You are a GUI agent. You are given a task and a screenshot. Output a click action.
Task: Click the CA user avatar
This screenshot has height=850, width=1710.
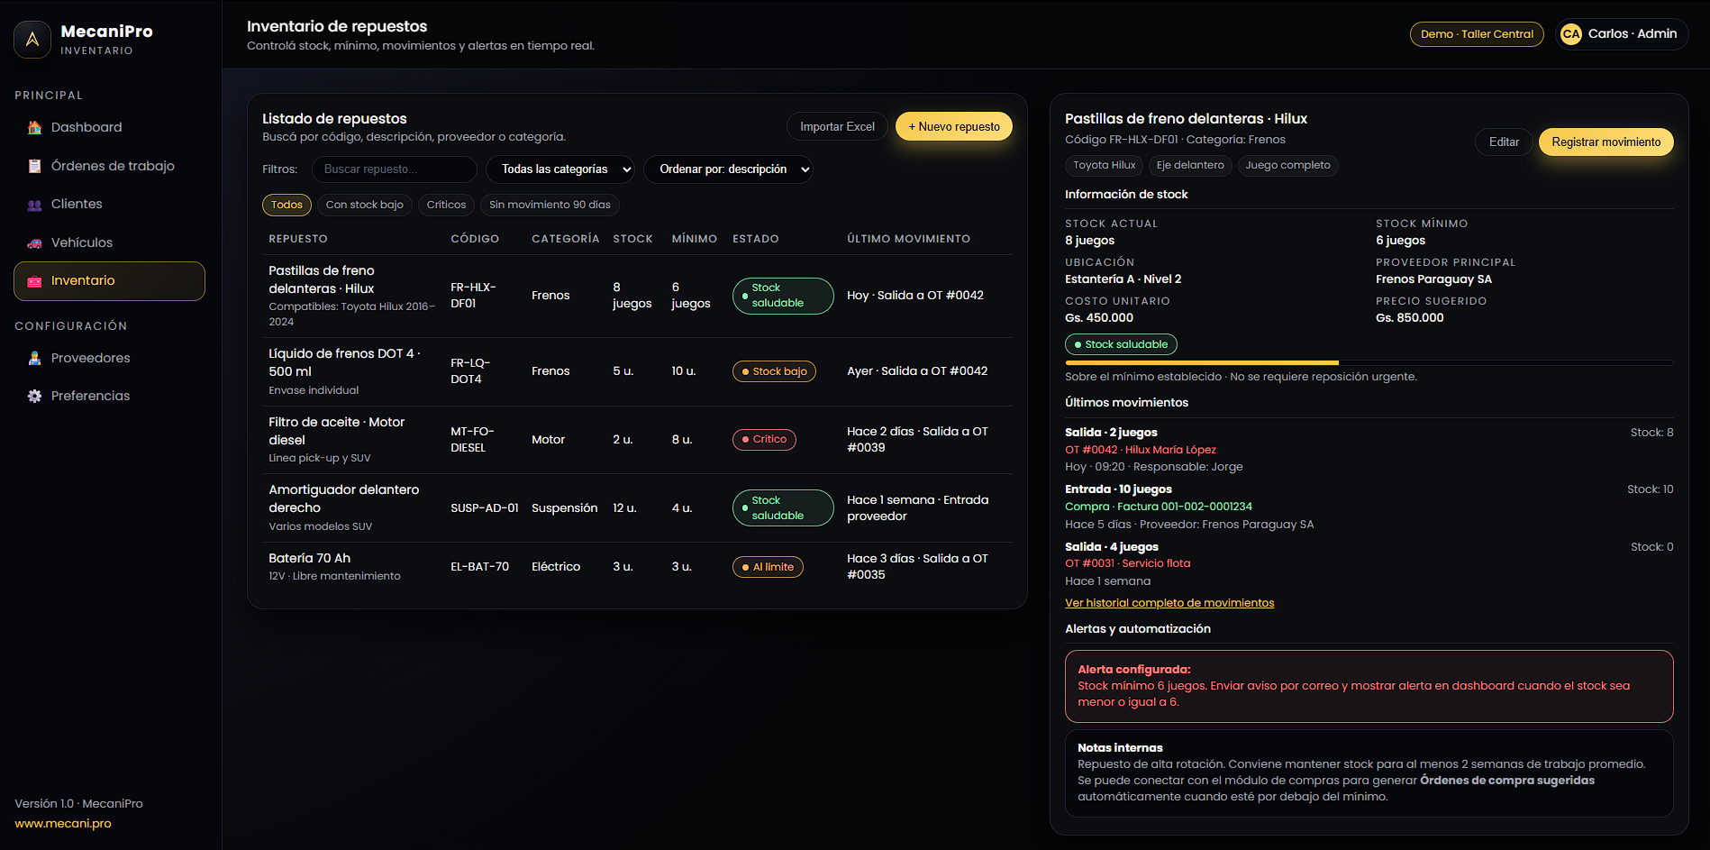pyautogui.click(x=1570, y=34)
